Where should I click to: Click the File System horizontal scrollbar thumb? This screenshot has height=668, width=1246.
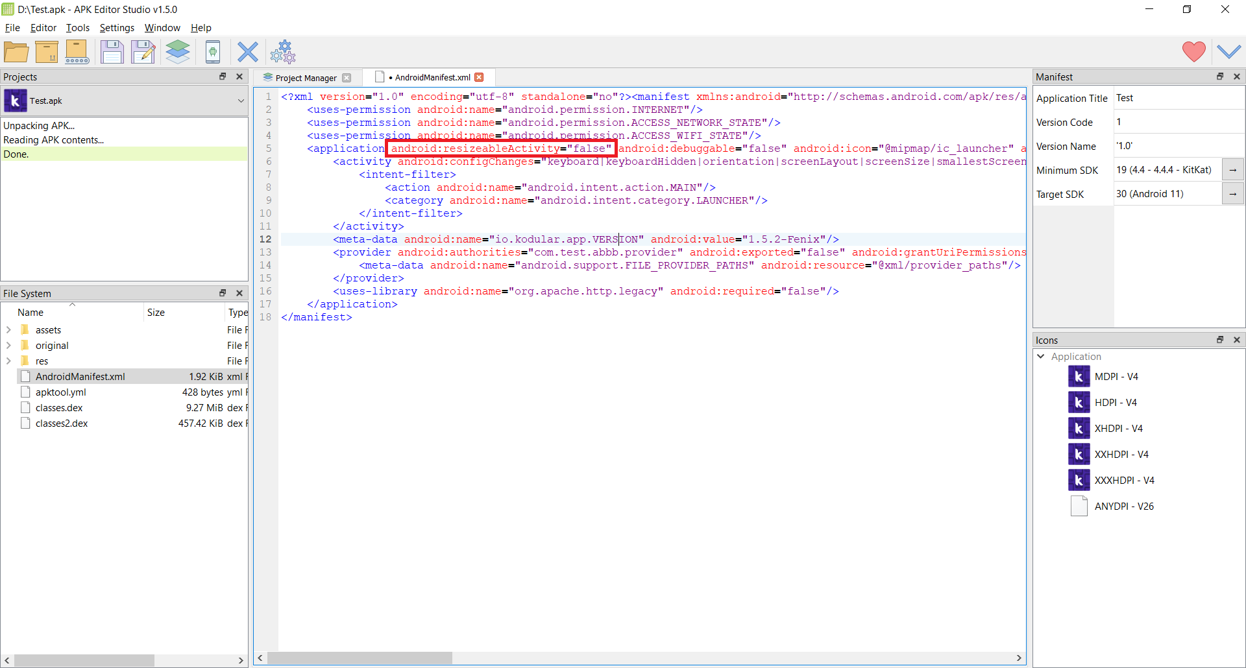pos(84,660)
